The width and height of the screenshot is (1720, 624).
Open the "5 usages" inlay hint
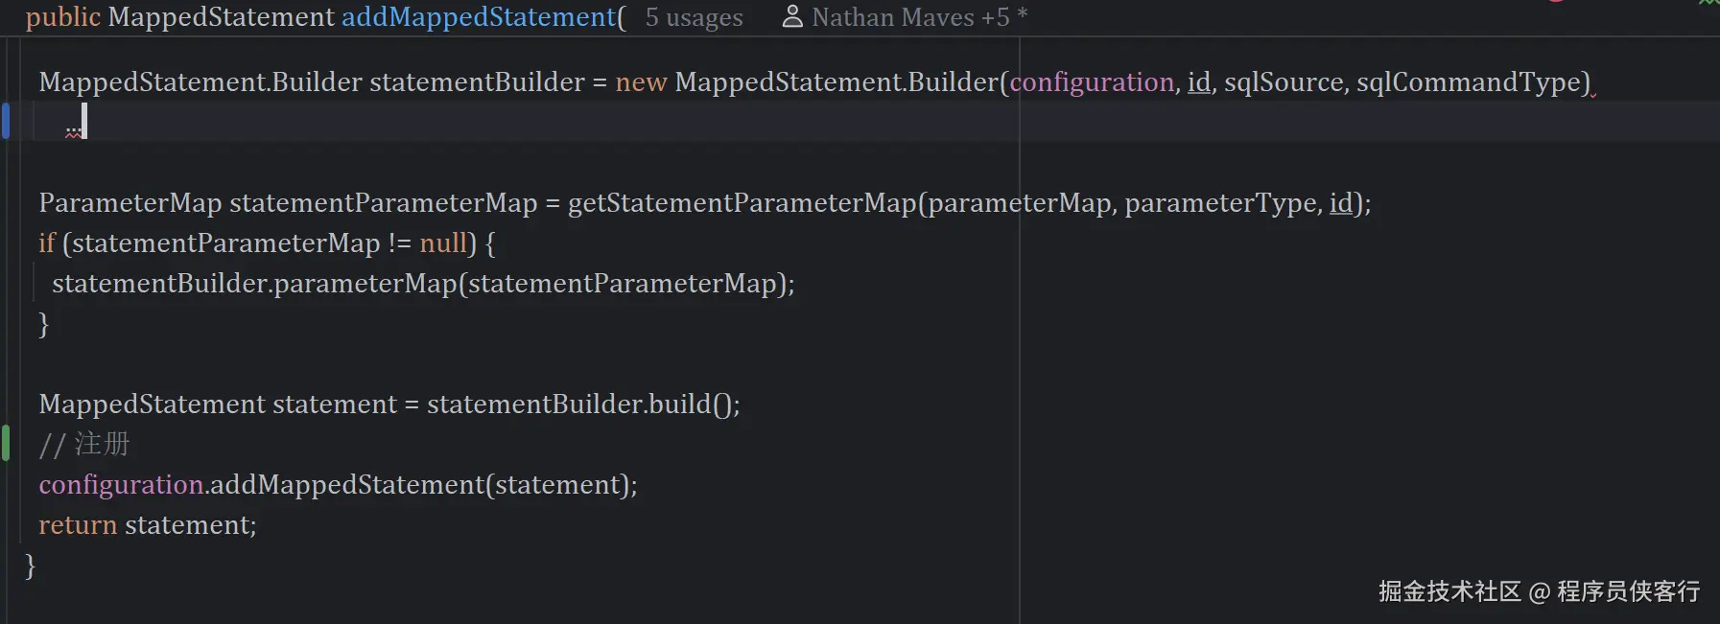694,17
